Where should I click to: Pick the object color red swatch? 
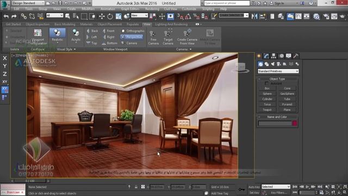[295, 124]
